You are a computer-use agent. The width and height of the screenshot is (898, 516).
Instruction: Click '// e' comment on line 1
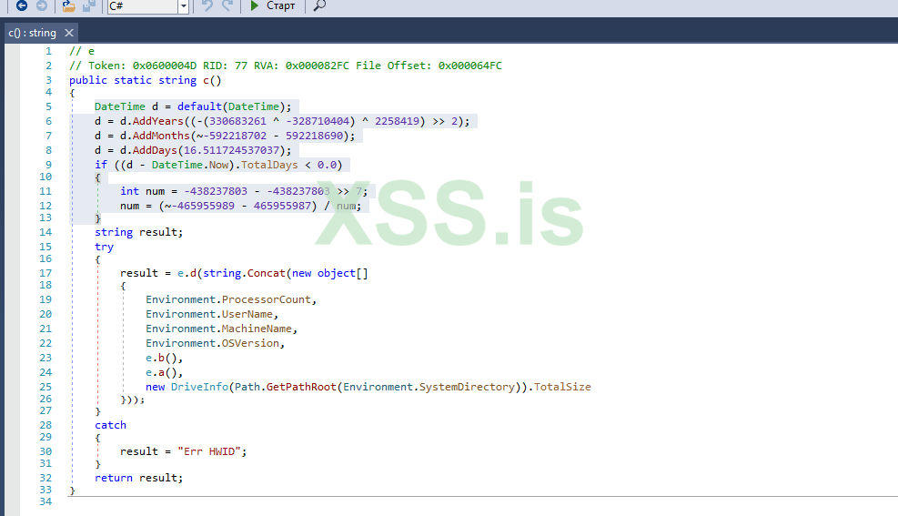[x=82, y=52]
